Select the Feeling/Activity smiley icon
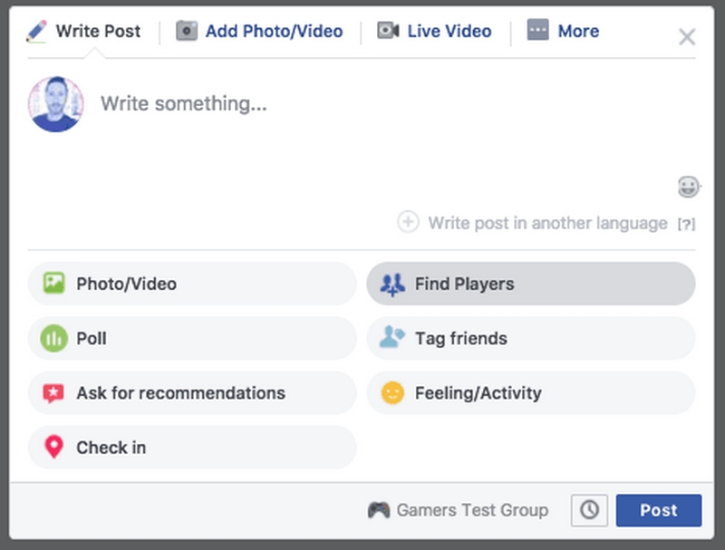725x550 pixels. tap(393, 393)
